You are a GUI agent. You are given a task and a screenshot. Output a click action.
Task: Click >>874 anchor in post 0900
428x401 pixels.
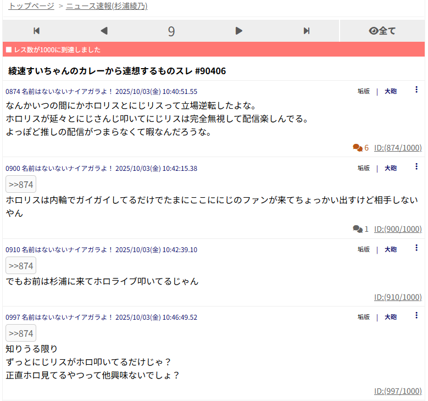point(21,185)
